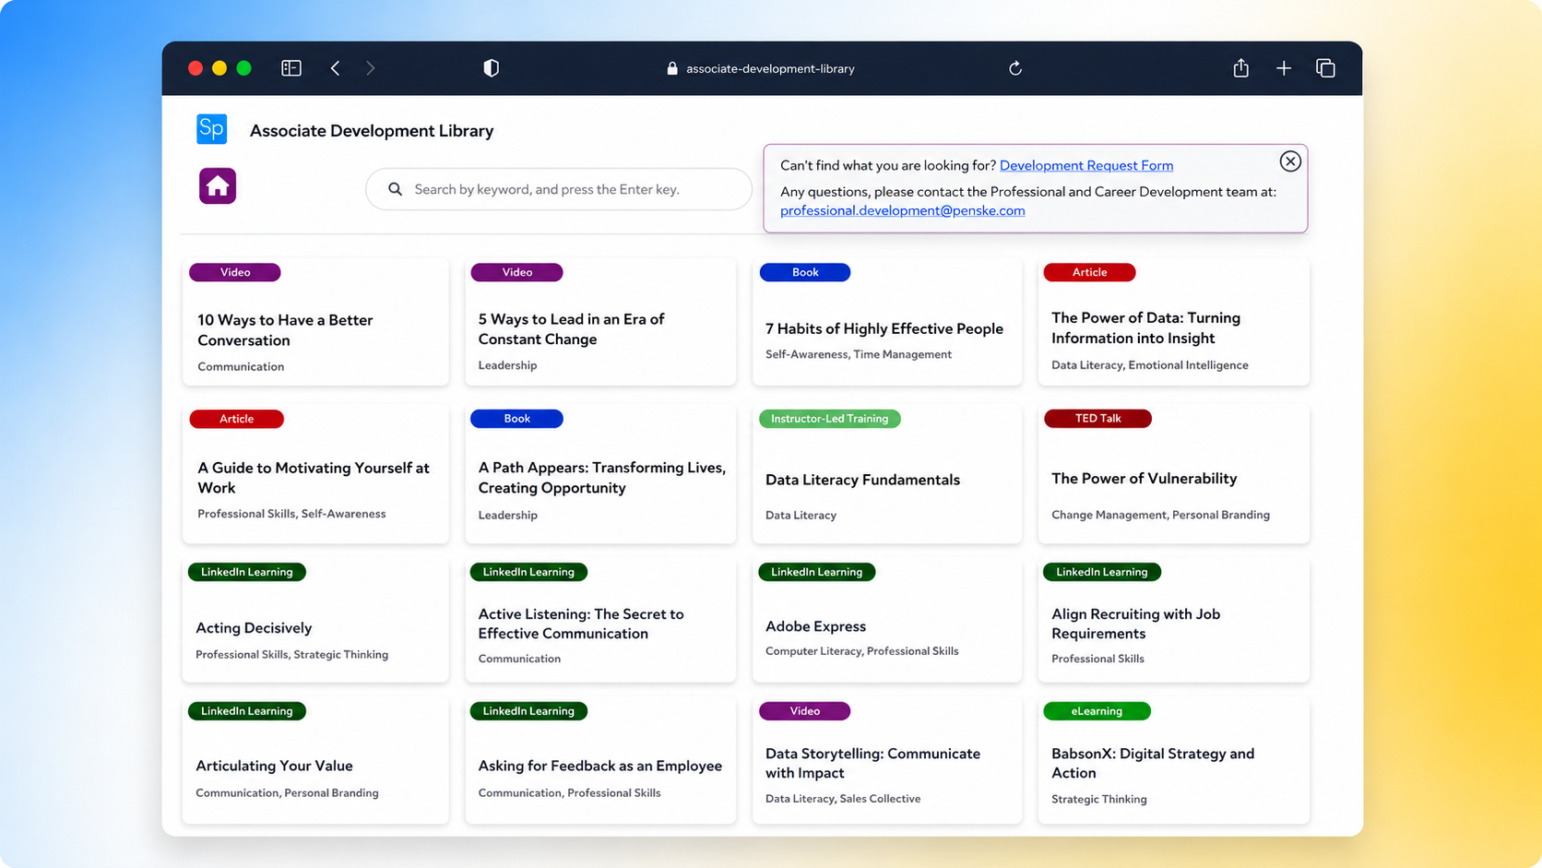The height and width of the screenshot is (868, 1542).
Task: Click "Change Management, Personal Branding" text
Action: pos(1161,515)
